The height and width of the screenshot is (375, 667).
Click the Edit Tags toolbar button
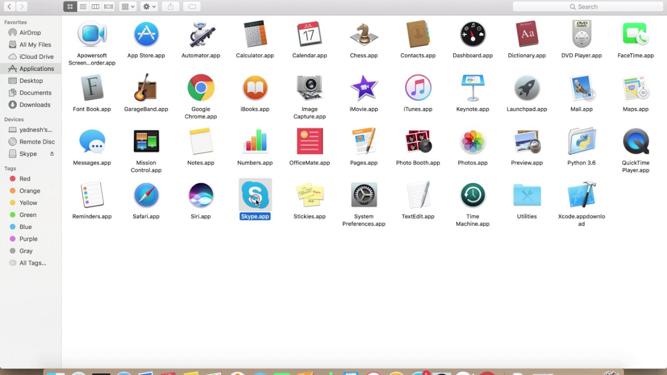(191, 6)
